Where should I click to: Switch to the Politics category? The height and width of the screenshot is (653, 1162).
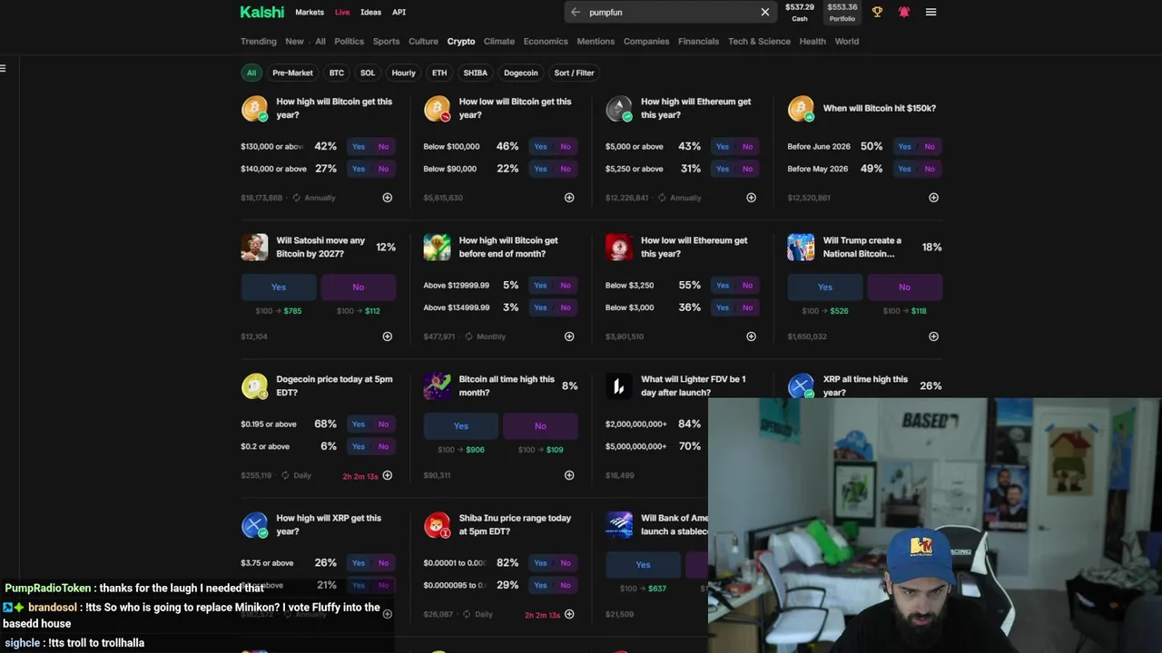(349, 41)
